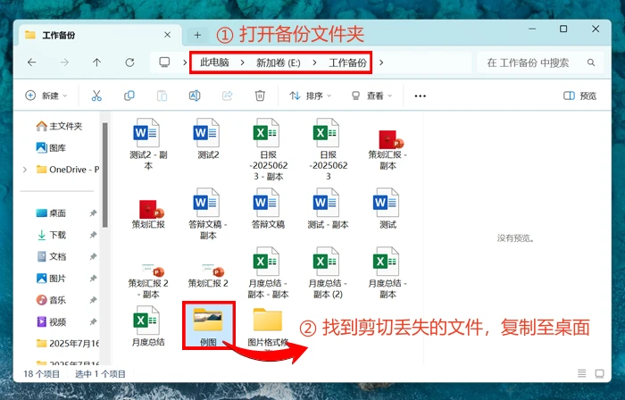Switch to large thumbnails view in status bar
625x400 pixels.
click(598, 373)
